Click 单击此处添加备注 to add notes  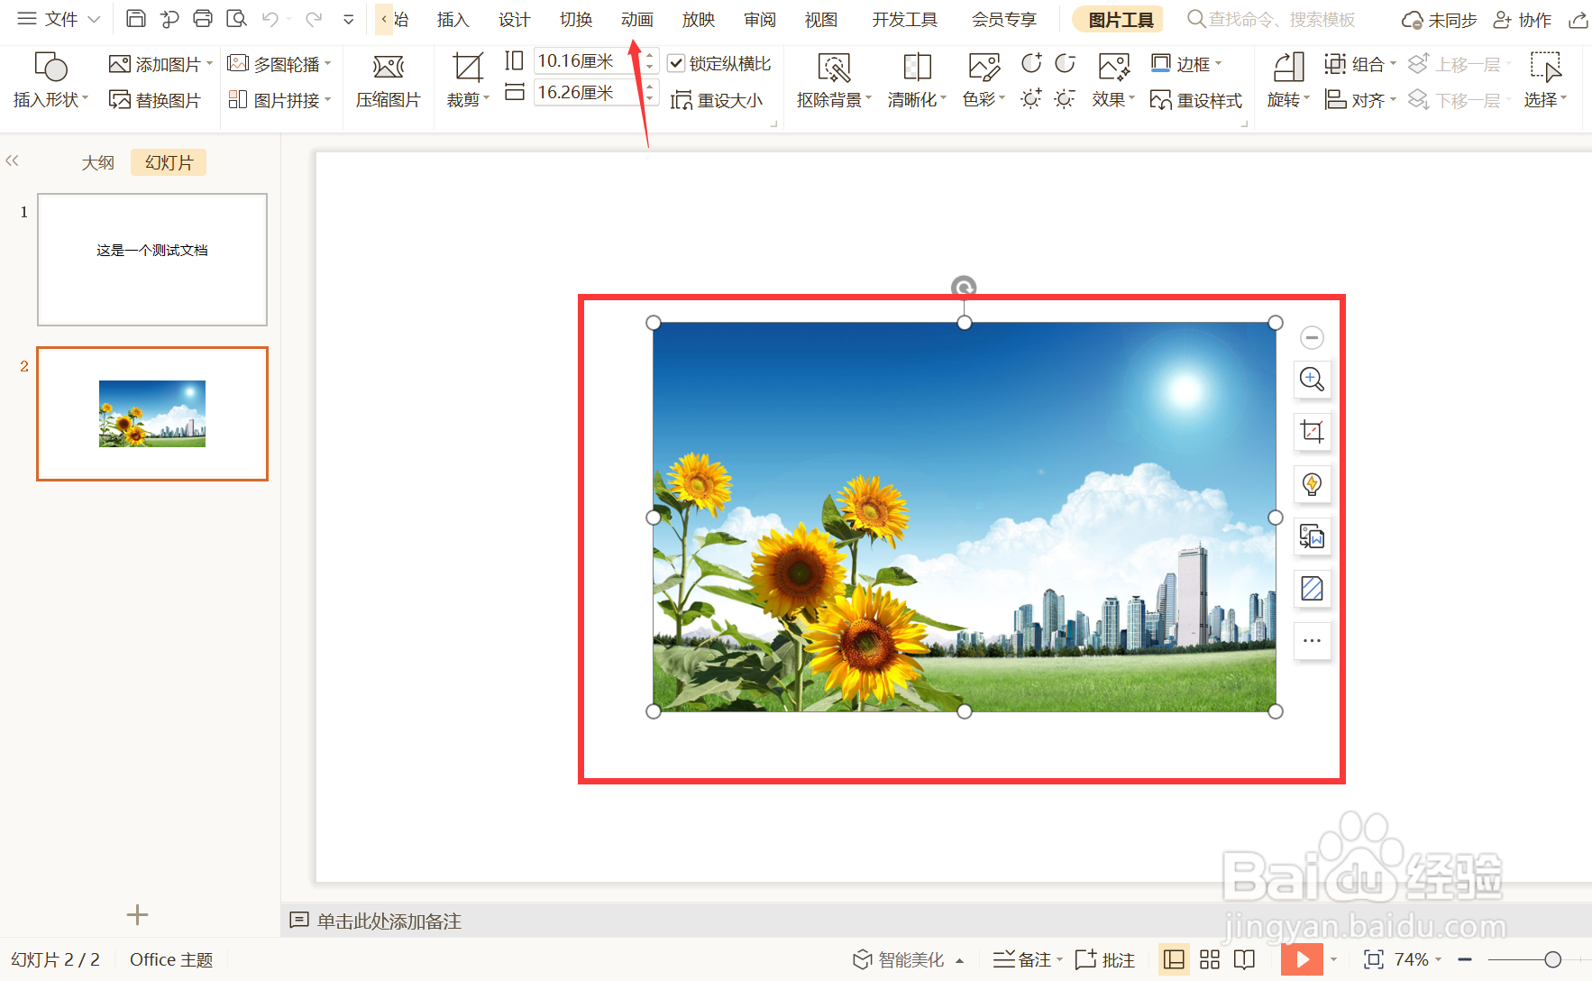(389, 921)
